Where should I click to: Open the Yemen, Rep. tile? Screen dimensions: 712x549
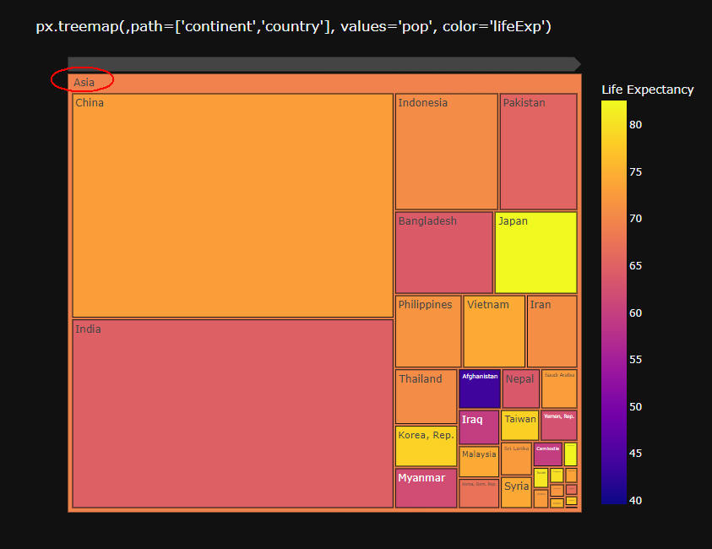(x=559, y=425)
